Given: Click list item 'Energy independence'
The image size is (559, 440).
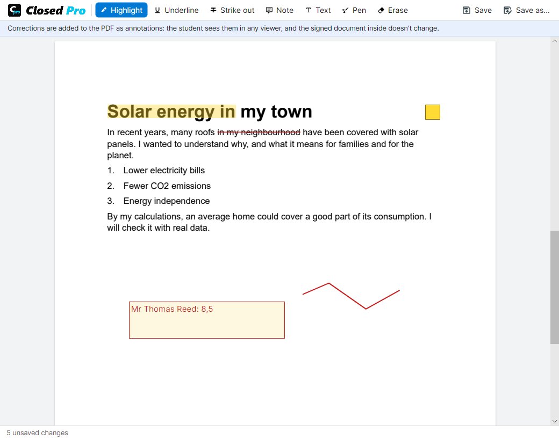Looking at the screenshot, I should [167, 201].
